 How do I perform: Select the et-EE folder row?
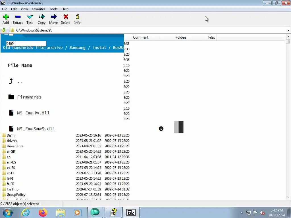coord(66,173)
